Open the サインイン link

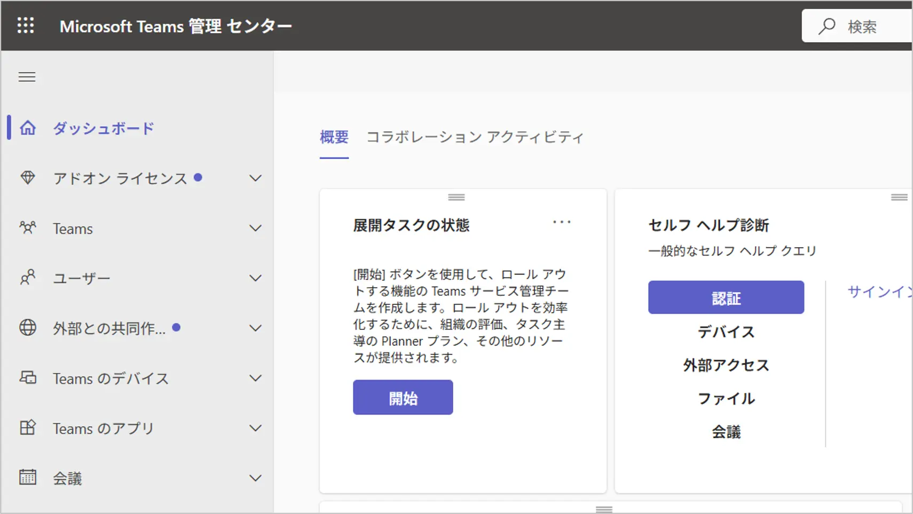[x=880, y=291]
